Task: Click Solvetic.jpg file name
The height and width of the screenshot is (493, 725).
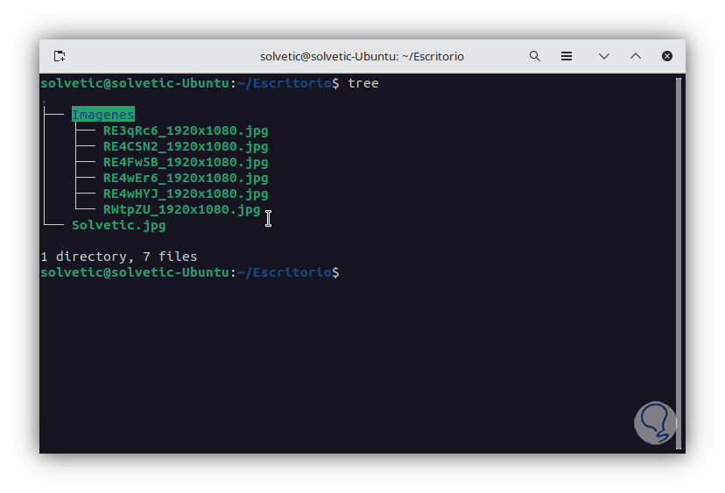Action: click(119, 225)
